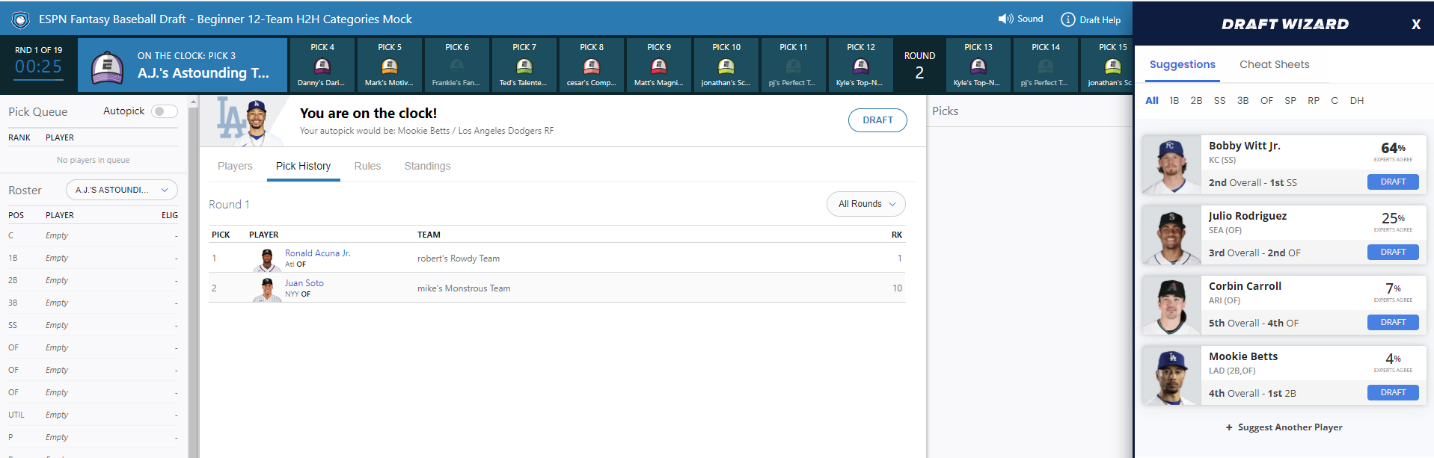This screenshot has width=1434, height=458.
Task: Filter suggestions by 3B
Action: tap(1243, 100)
